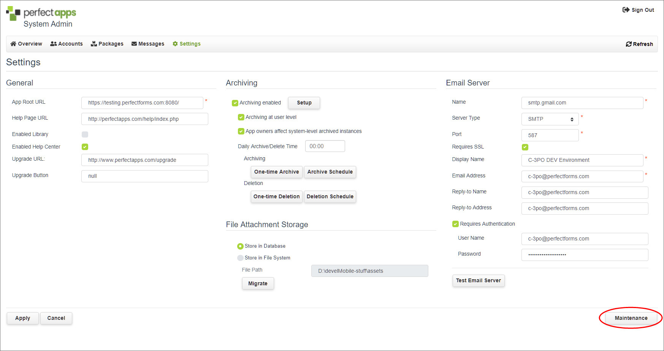Click the Cancel button
664x351 pixels.
pyautogui.click(x=56, y=318)
